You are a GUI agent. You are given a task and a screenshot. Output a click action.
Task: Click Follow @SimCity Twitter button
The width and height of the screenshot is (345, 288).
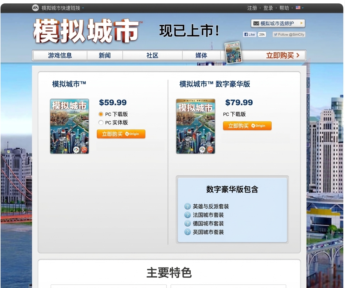(289, 34)
